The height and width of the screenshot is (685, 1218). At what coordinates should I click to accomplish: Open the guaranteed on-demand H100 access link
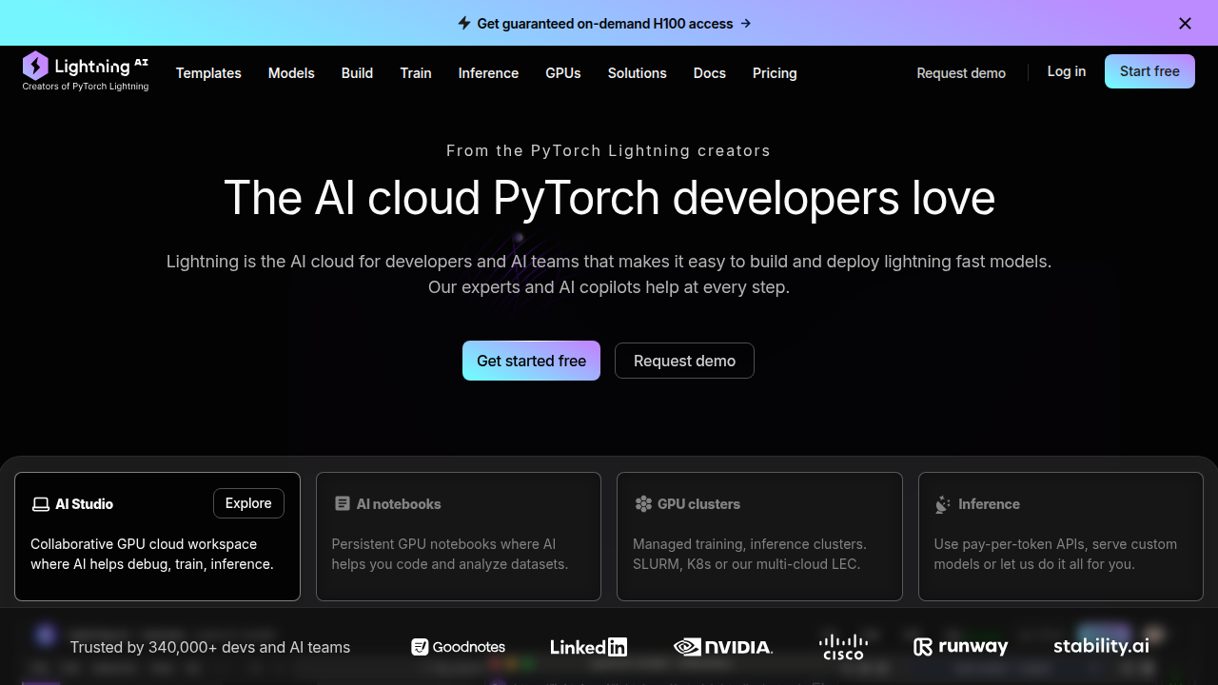605,24
